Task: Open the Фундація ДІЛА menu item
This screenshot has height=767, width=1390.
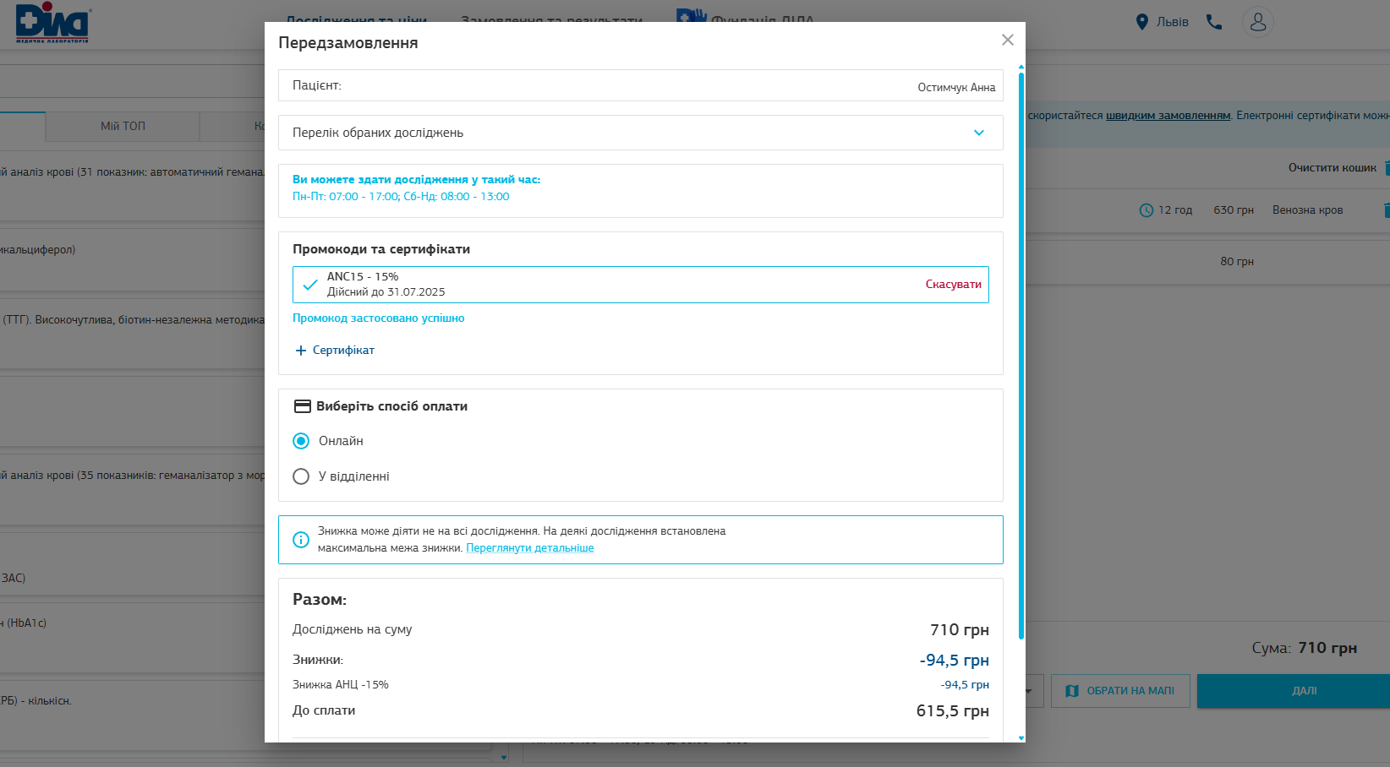Action: point(761,19)
